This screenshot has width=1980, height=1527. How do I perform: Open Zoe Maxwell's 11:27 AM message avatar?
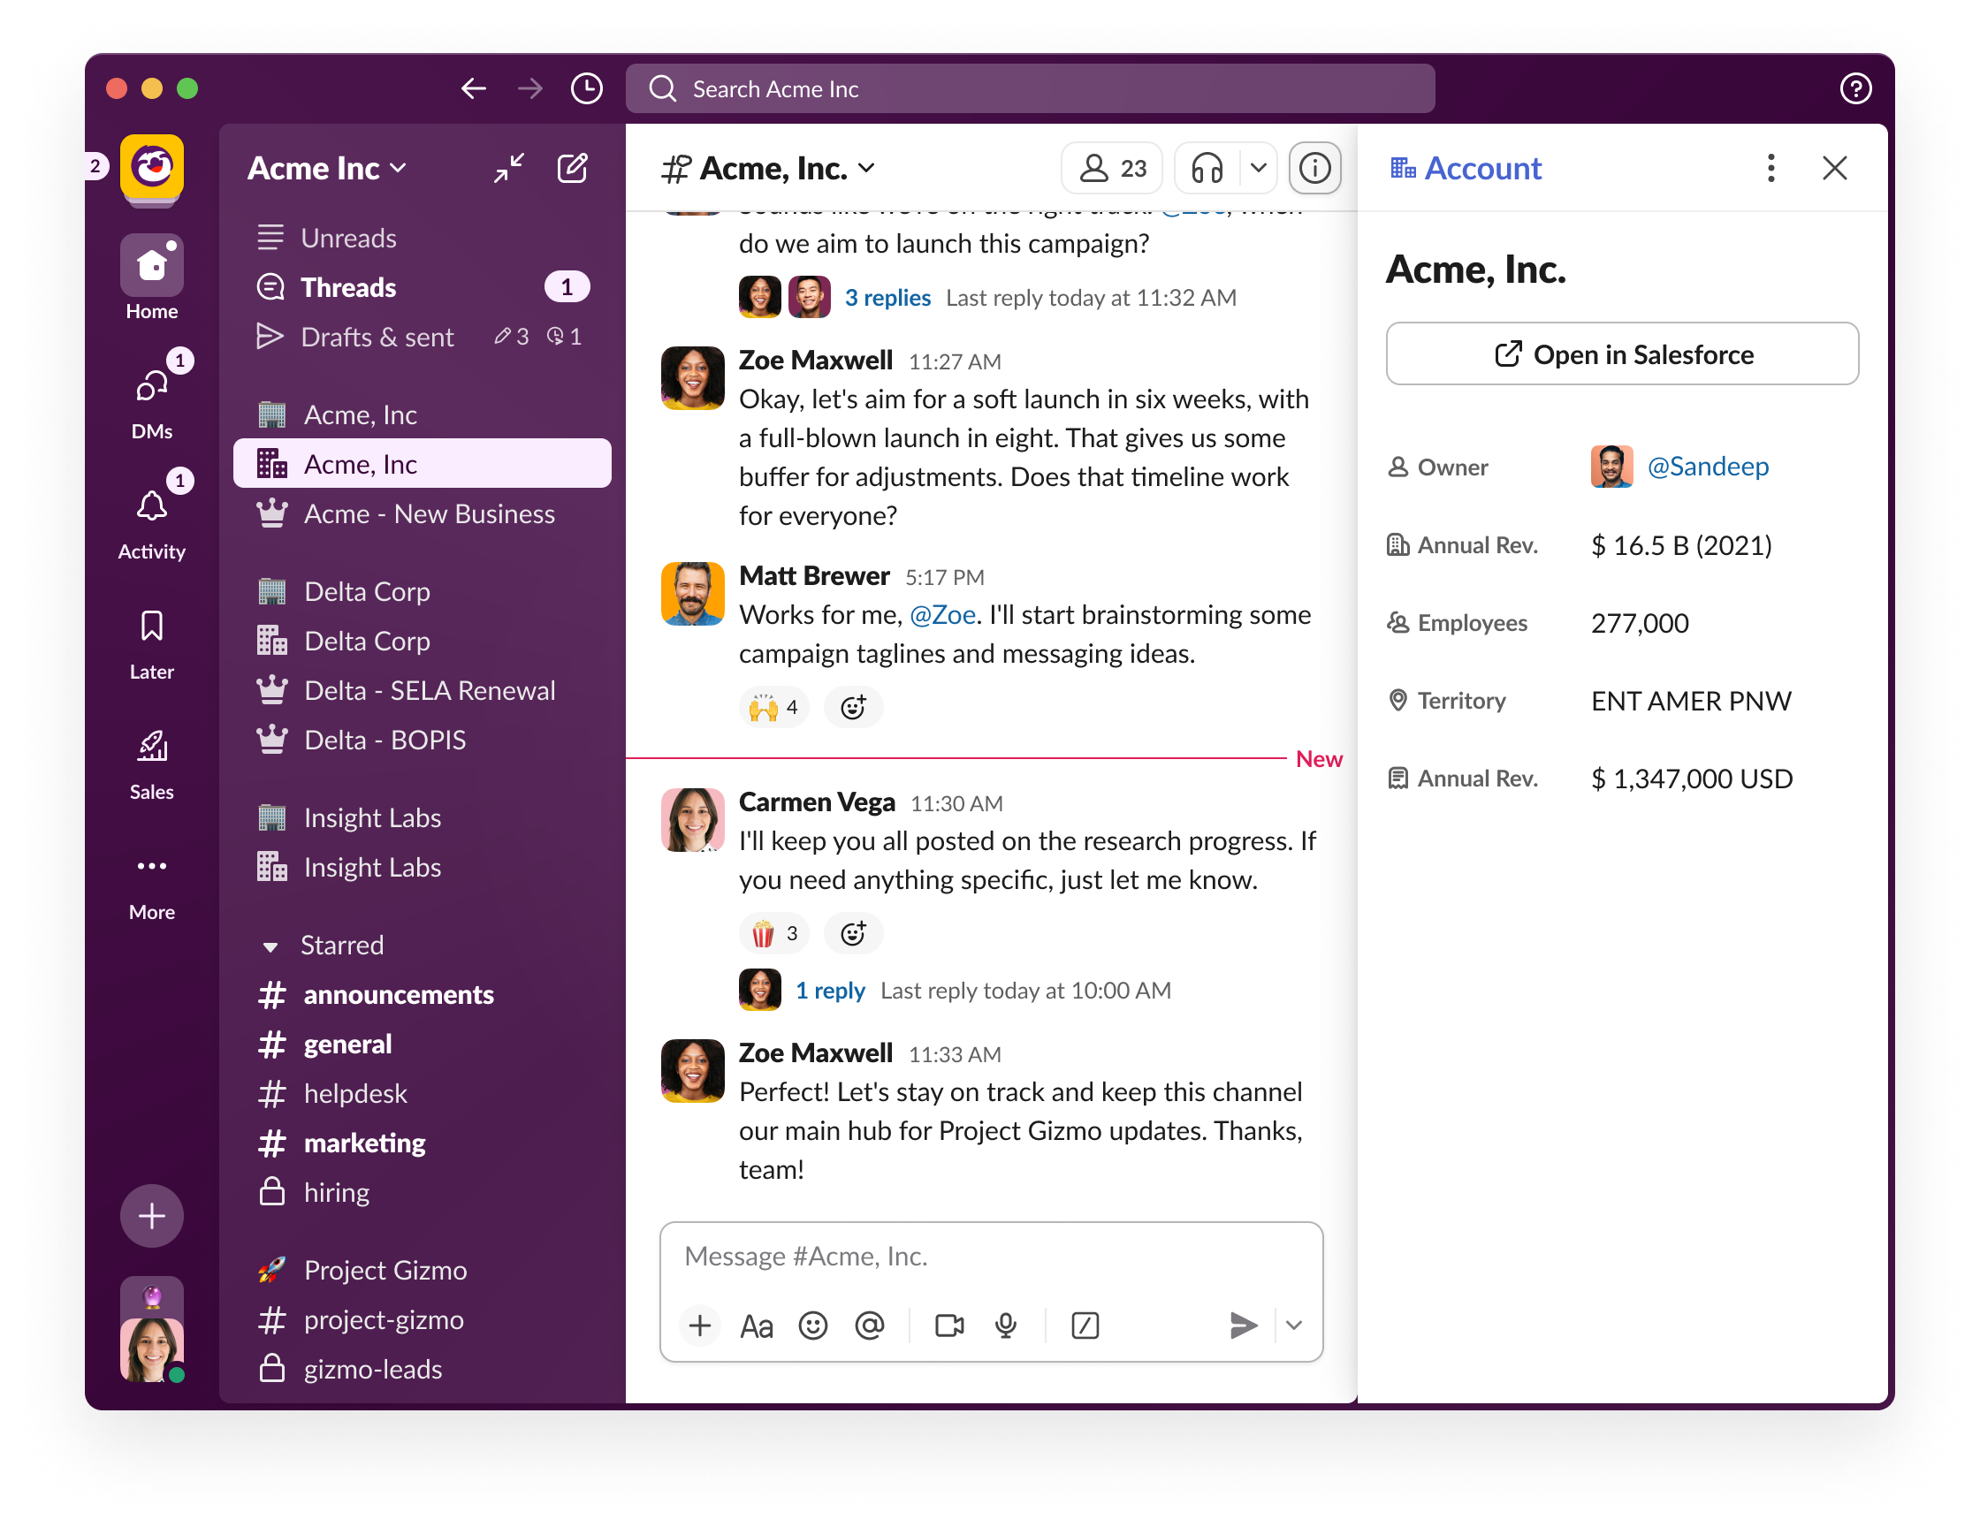click(x=693, y=378)
